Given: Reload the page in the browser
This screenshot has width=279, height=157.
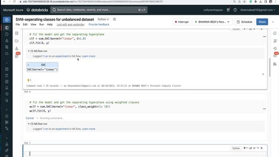Looking at the screenshot, I should coord(14,2).
